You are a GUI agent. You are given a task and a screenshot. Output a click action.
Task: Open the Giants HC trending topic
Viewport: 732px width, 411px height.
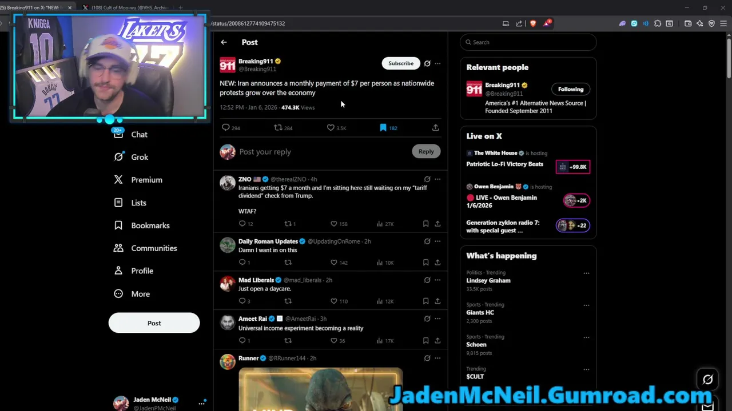click(480, 312)
